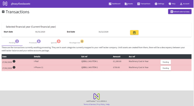Click the I-Phone 11 details cell
The image size is (194, 106).
(x=38, y=67)
